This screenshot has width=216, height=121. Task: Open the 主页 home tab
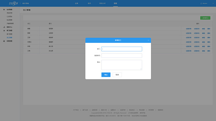[76, 3]
